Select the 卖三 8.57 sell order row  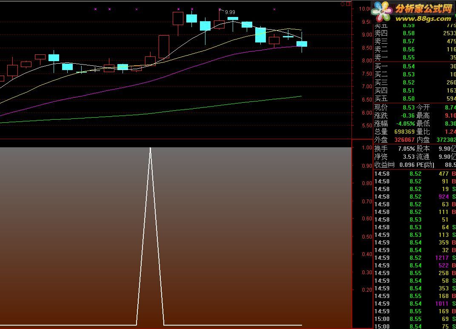[x=415, y=42]
